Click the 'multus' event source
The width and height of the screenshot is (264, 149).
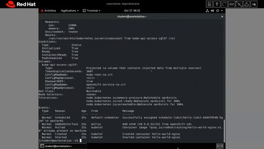pos(96,124)
